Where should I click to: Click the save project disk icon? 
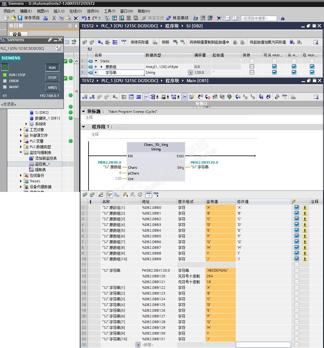20,18
